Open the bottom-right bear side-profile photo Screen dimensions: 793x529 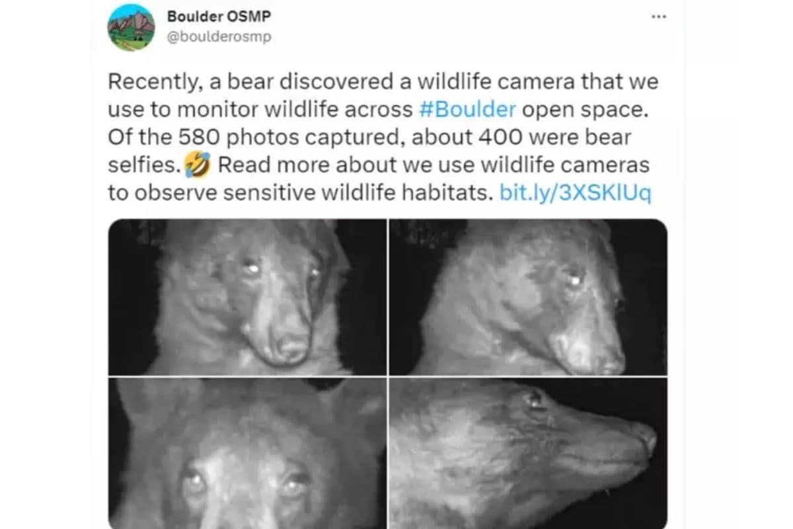528,453
